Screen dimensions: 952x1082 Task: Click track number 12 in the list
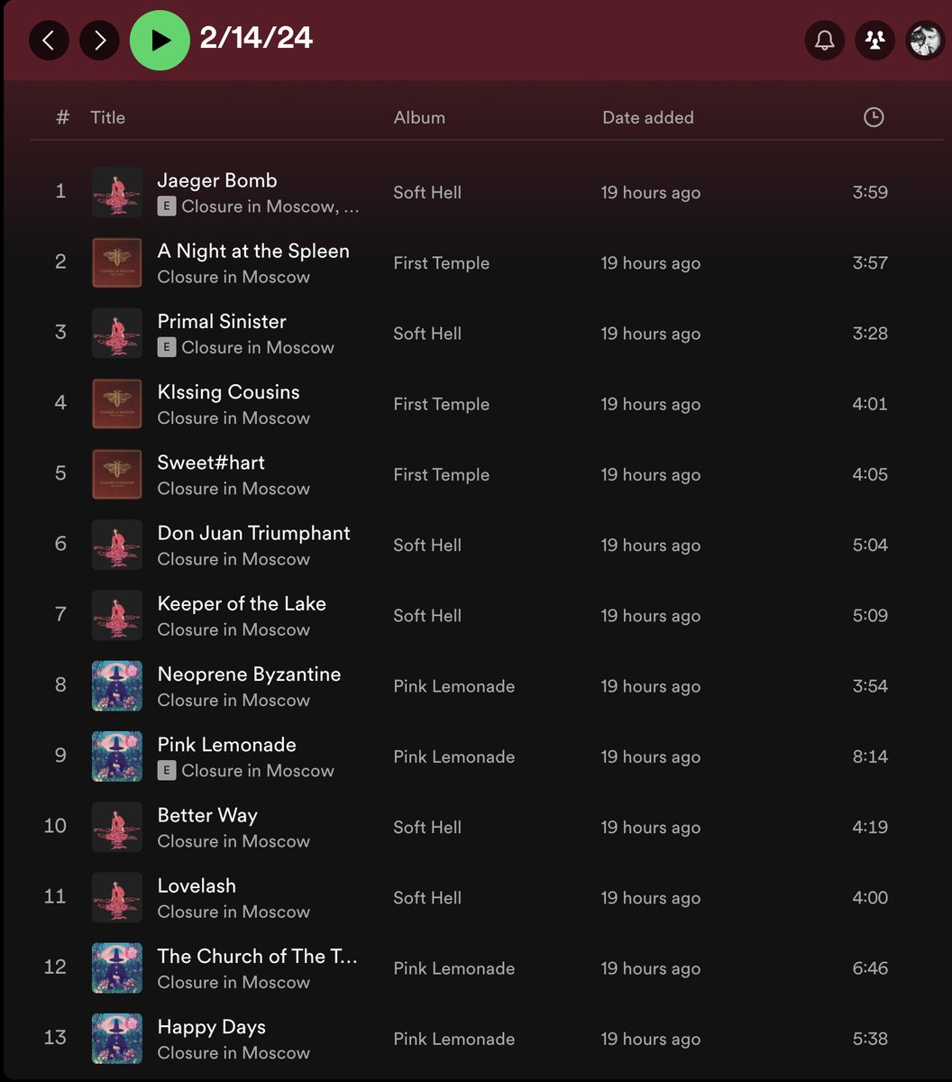pos(55,967)
